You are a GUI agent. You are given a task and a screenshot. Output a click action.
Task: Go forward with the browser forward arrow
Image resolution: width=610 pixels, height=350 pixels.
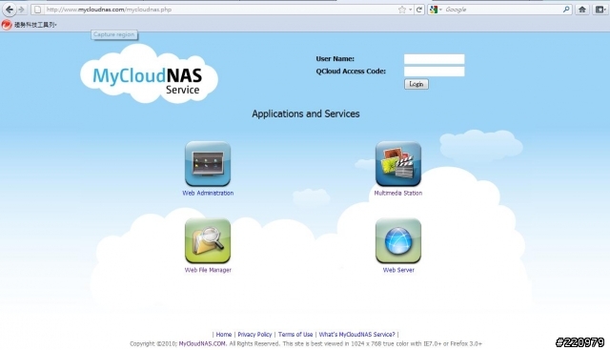[21, 10]
